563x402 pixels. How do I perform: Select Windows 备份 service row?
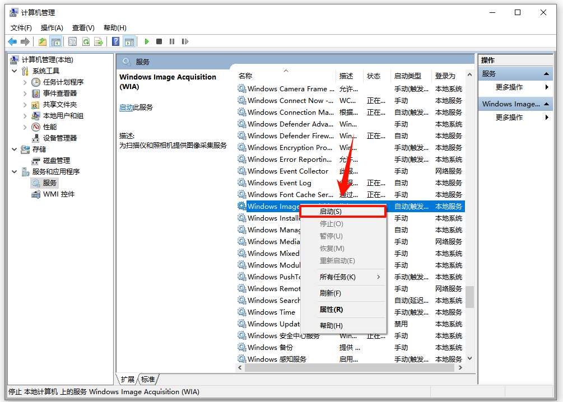click(x=351, y=348)
